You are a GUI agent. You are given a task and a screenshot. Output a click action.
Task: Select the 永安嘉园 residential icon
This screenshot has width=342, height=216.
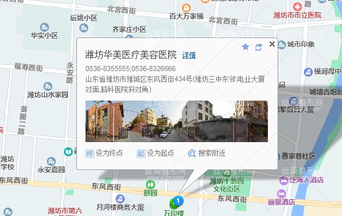51,161
